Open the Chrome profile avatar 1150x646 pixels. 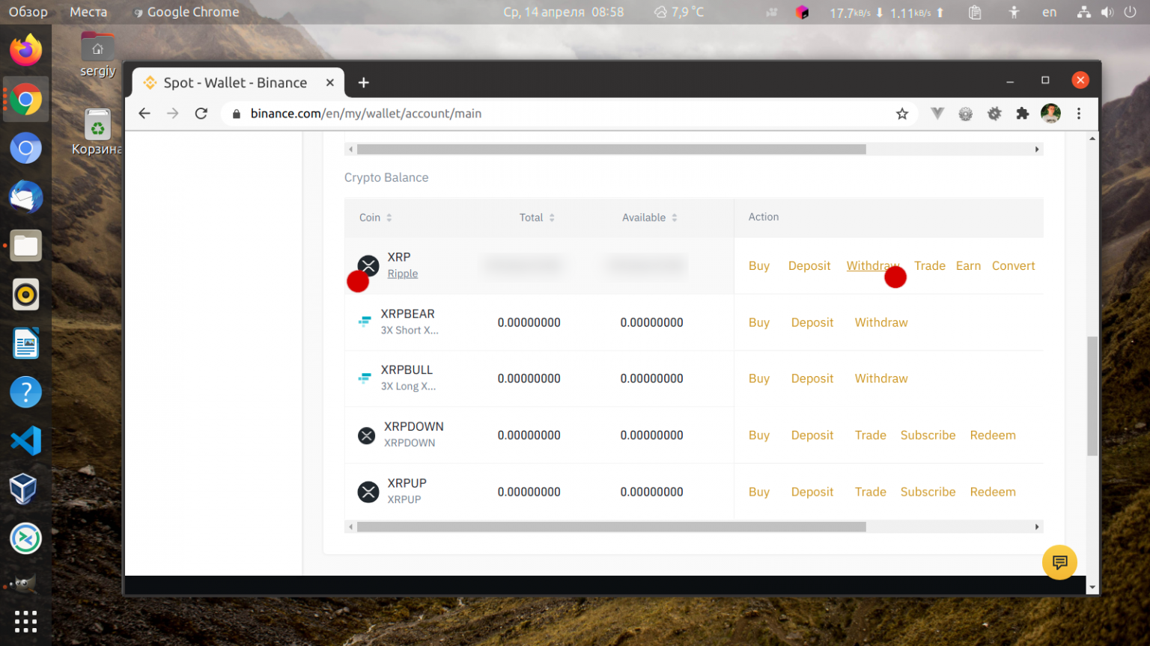click(1051, 114)
